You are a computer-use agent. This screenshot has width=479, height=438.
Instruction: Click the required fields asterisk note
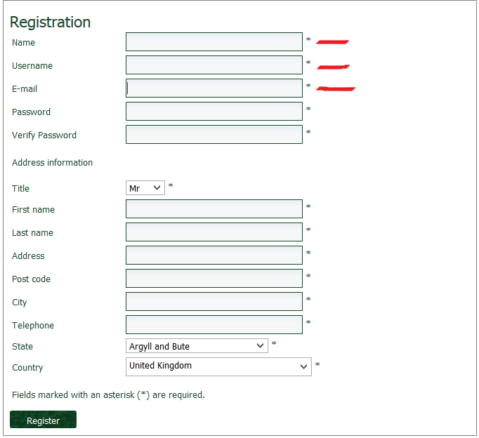[x=108, y=394]
